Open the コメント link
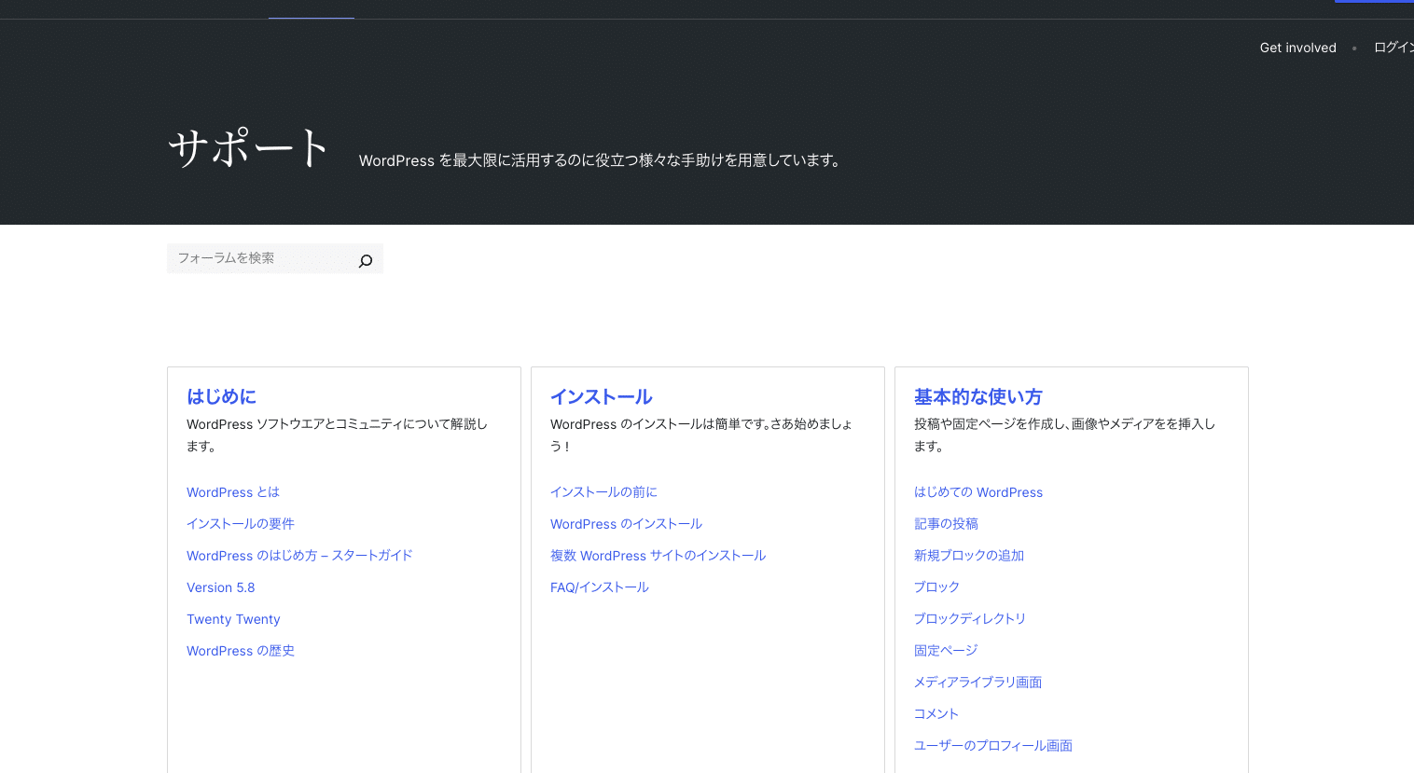The width and height of the screenshot is (1414, 773). [936, 714]
